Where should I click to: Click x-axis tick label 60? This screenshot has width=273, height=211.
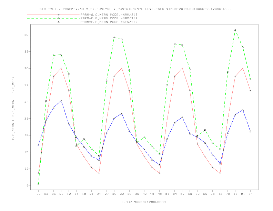tap(190, 194)
